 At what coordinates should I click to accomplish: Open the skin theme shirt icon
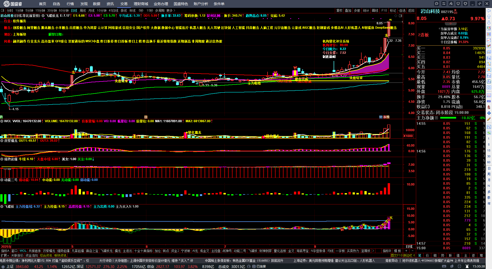pyautogui.click(x=465, y=4)
